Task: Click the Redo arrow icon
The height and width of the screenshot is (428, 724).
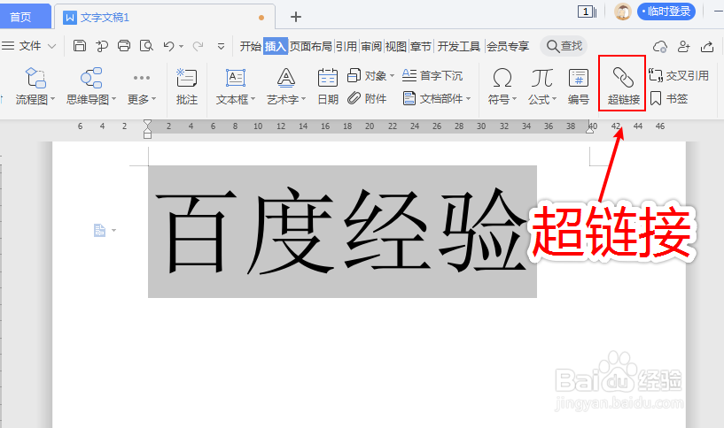Action: click(199, 46)
